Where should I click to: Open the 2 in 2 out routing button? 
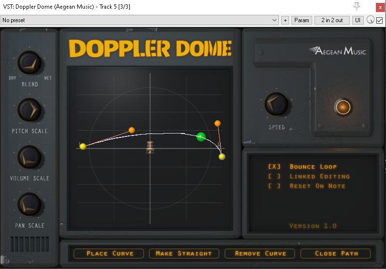click(x=332, y=20)
